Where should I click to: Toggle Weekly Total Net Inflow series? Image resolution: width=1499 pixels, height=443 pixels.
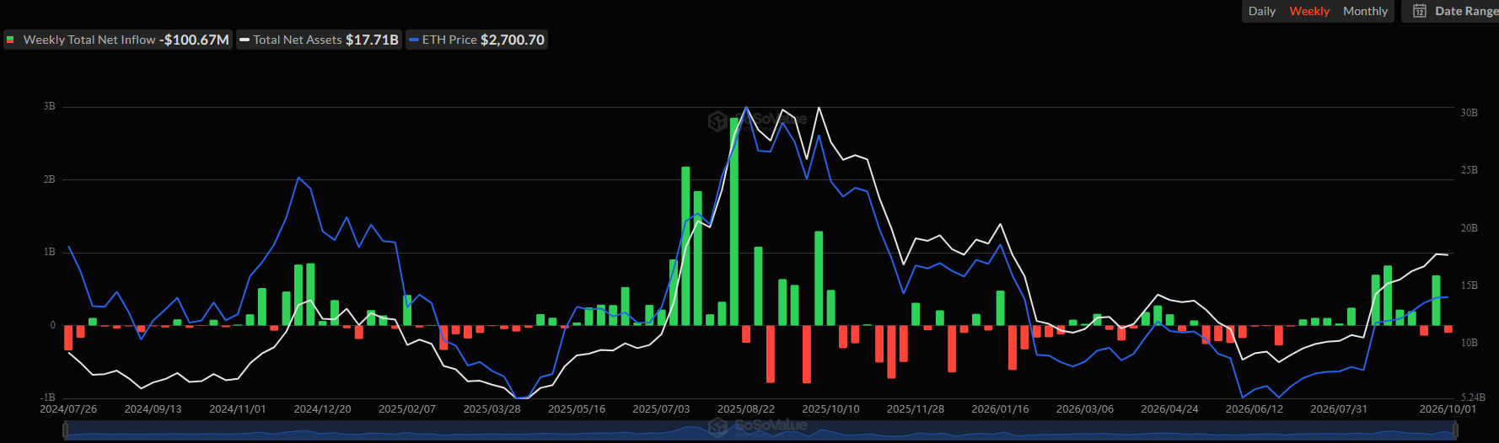118,40
